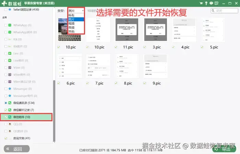Click the 数据蛙 logo in title bar

tap(12, 3)
